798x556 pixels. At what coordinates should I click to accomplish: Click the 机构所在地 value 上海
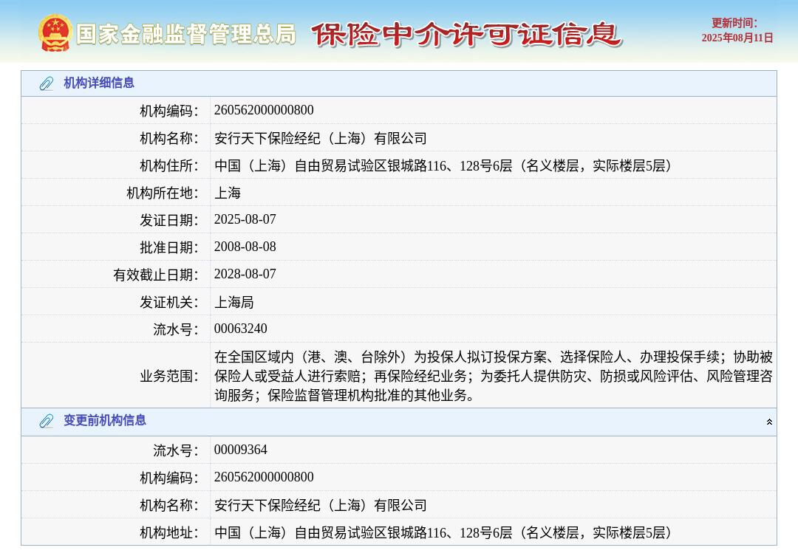click(228, 193)
